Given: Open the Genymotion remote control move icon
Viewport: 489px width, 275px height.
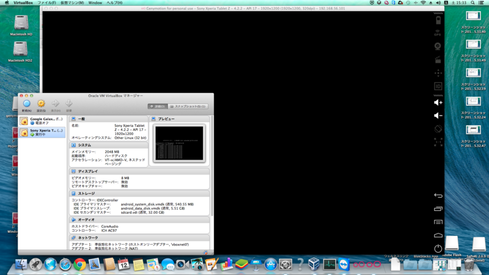Looking at the screenshot, I should point(438,73).
